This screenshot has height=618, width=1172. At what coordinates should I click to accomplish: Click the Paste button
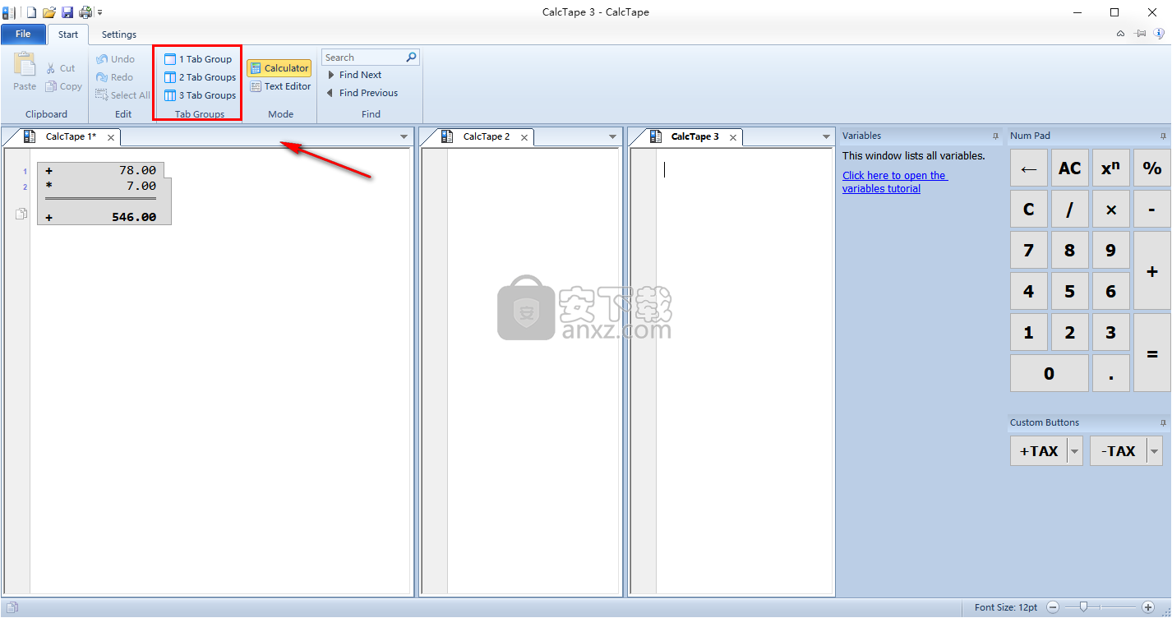25,71
